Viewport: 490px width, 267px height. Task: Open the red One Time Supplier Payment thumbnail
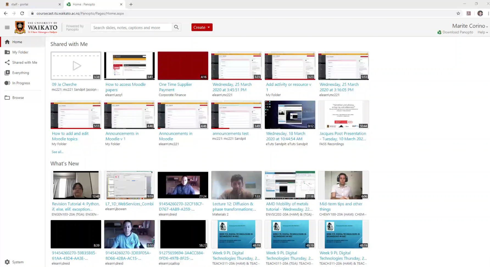pos(183,66)
